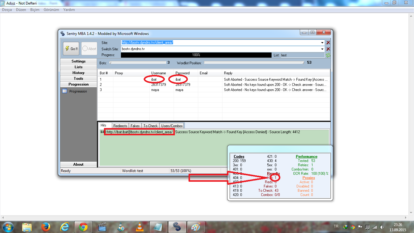The height and width of the screenshot is (233, 414).
Task: Click red X beside Switch Site
Action: click(328, 49)
